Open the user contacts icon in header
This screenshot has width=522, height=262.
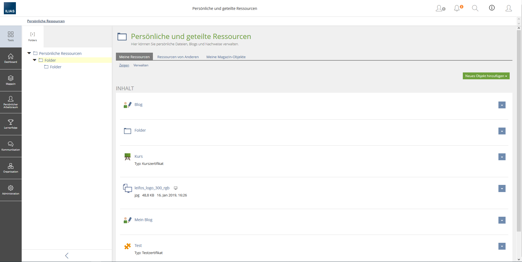click(440, 8)
